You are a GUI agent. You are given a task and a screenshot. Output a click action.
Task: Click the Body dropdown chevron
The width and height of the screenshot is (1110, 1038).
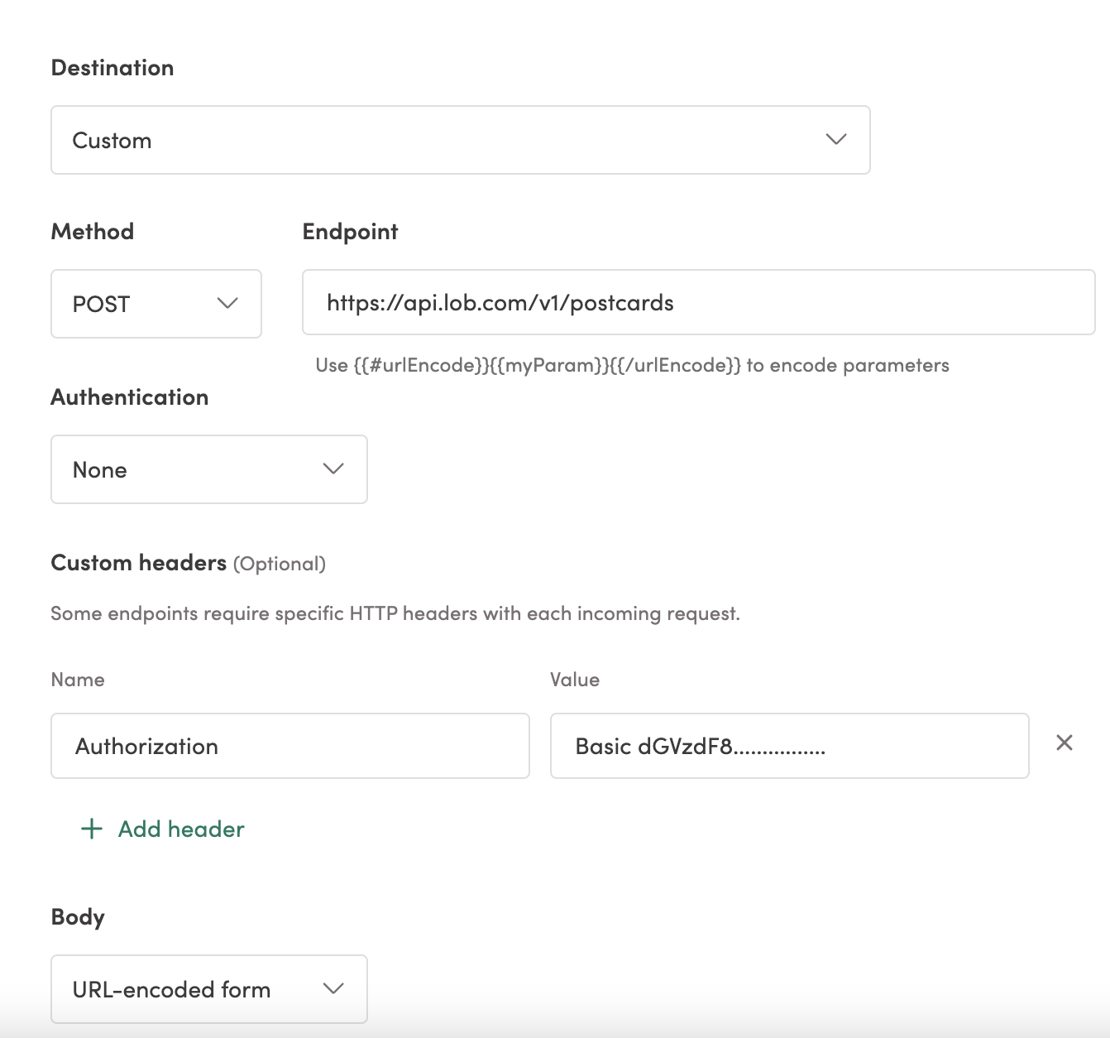[333, 988]
